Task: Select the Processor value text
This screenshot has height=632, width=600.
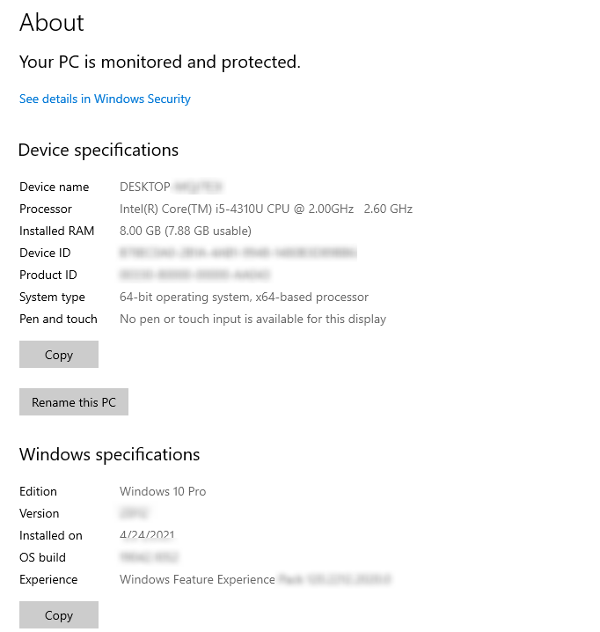Action: (266, 209)
